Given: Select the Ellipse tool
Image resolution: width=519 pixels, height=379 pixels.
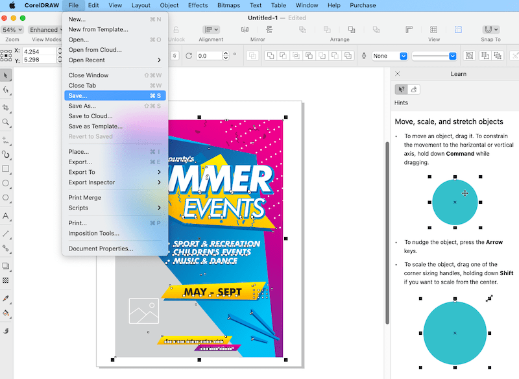Looking at the screenshot, I should click(x=6, y=184).
